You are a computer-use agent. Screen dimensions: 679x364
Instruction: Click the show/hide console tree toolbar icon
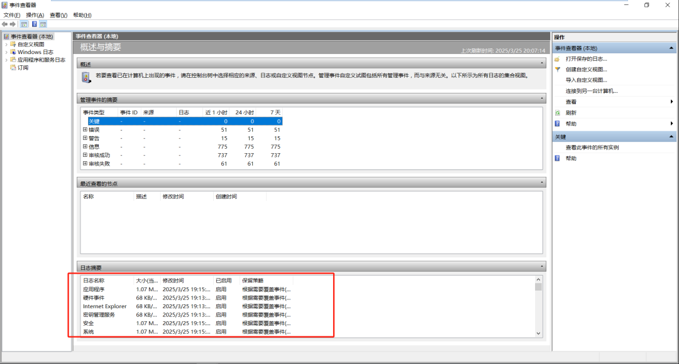24,24
